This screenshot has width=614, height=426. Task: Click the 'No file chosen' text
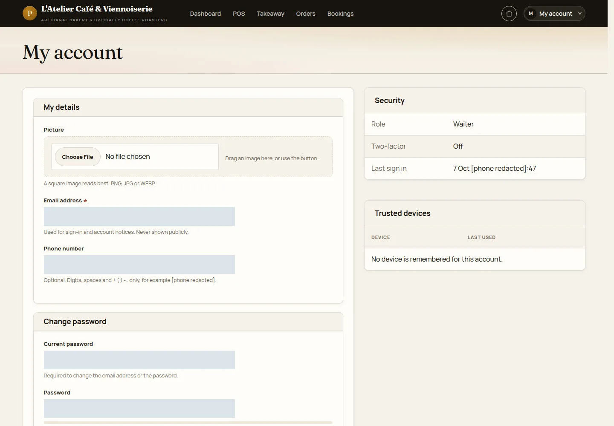127,156
